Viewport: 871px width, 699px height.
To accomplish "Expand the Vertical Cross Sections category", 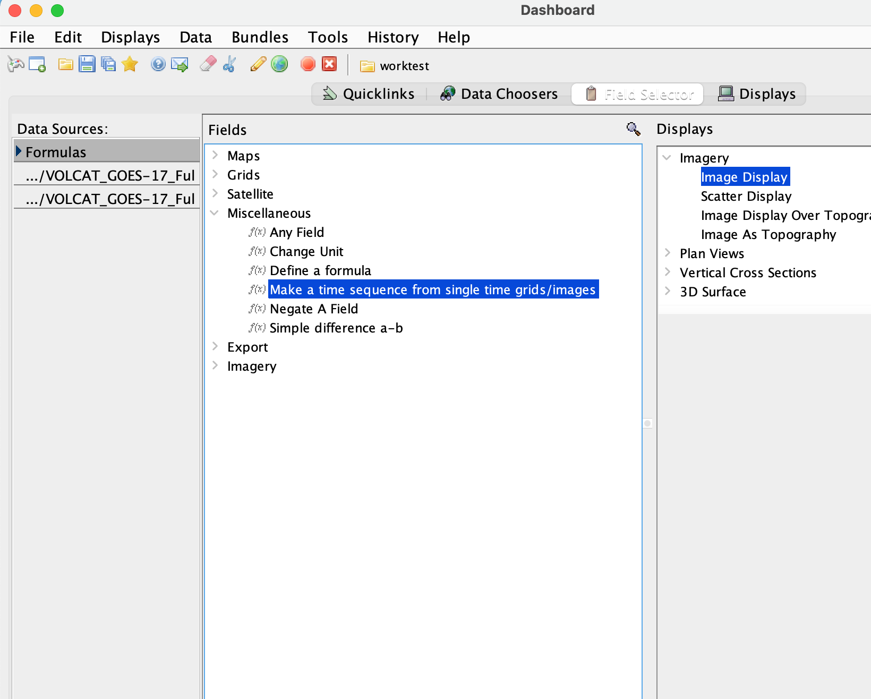I will point(668,272).
